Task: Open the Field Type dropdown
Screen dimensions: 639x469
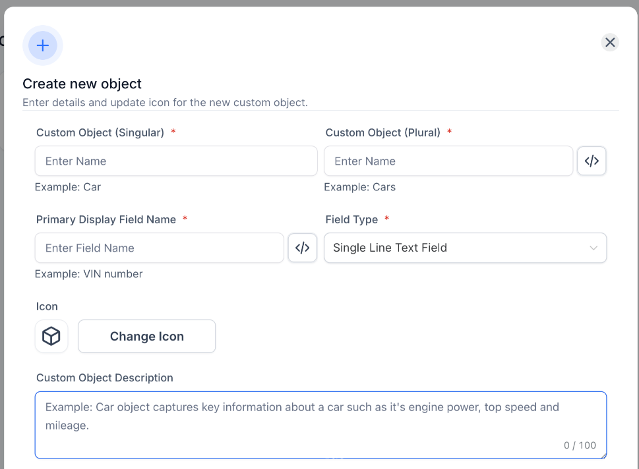Action: click(465, 248)
